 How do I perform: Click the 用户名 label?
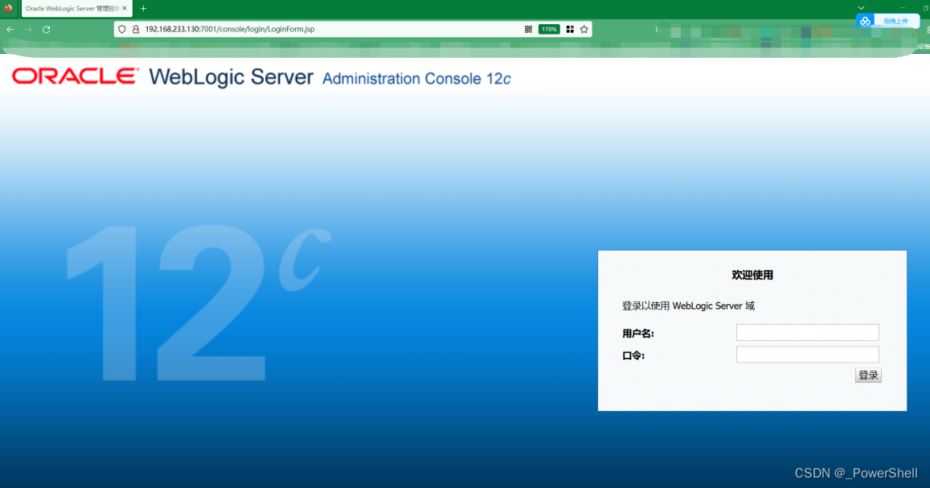pyautogui.click(x=637, y=334)
